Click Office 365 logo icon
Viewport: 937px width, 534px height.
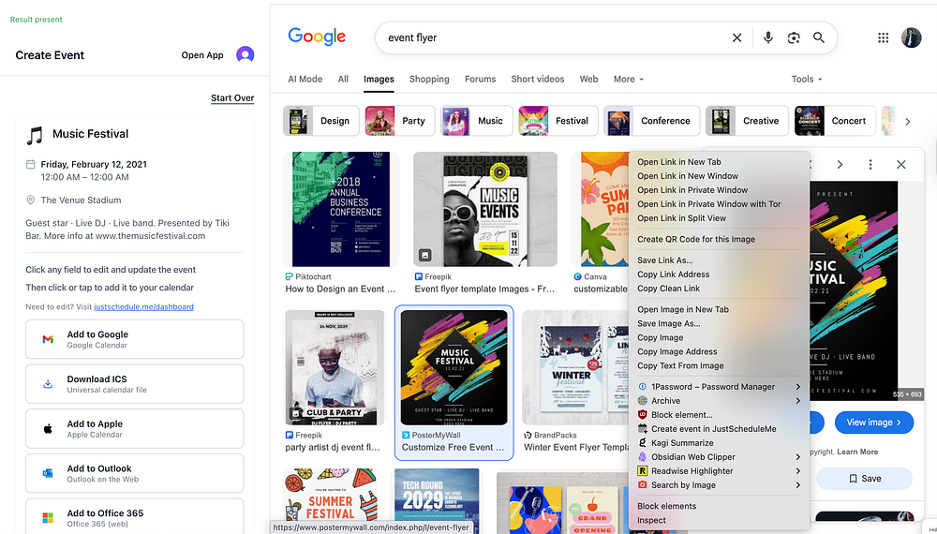[48, 517]
